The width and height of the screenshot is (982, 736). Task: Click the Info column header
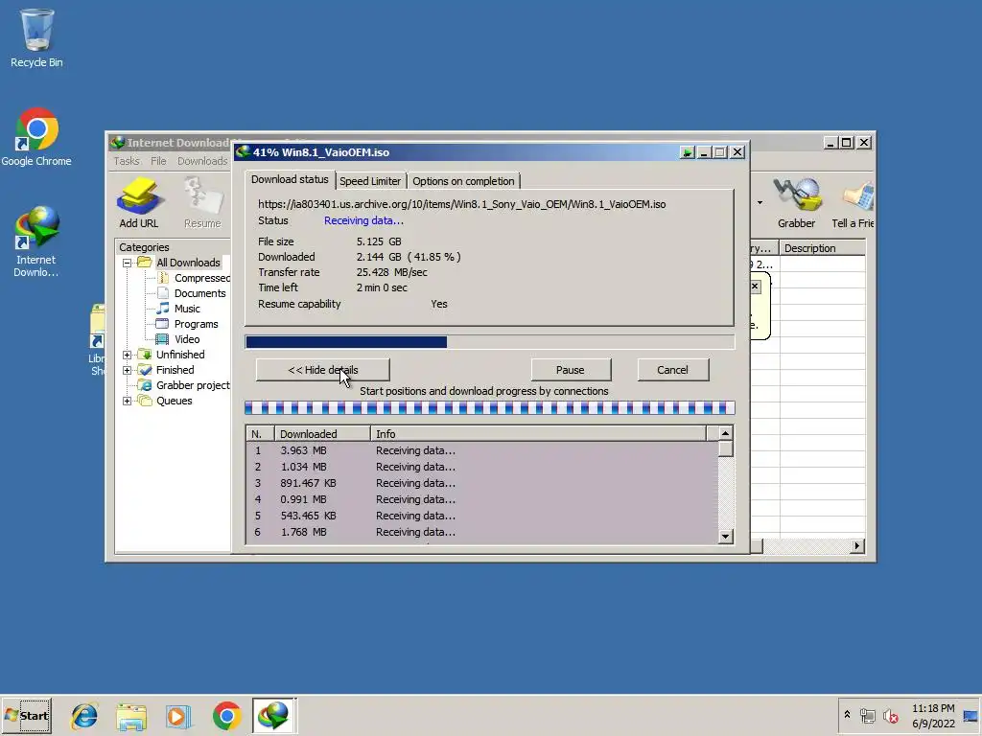coord(538,434)
